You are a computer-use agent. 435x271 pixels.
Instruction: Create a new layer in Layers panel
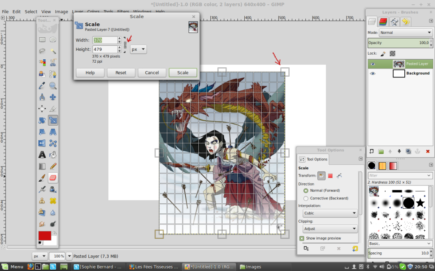tap(372, 151)
